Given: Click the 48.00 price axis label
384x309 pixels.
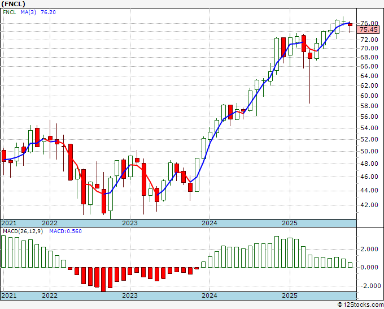Looking at the screenshot, I should (x=369, y=164).
